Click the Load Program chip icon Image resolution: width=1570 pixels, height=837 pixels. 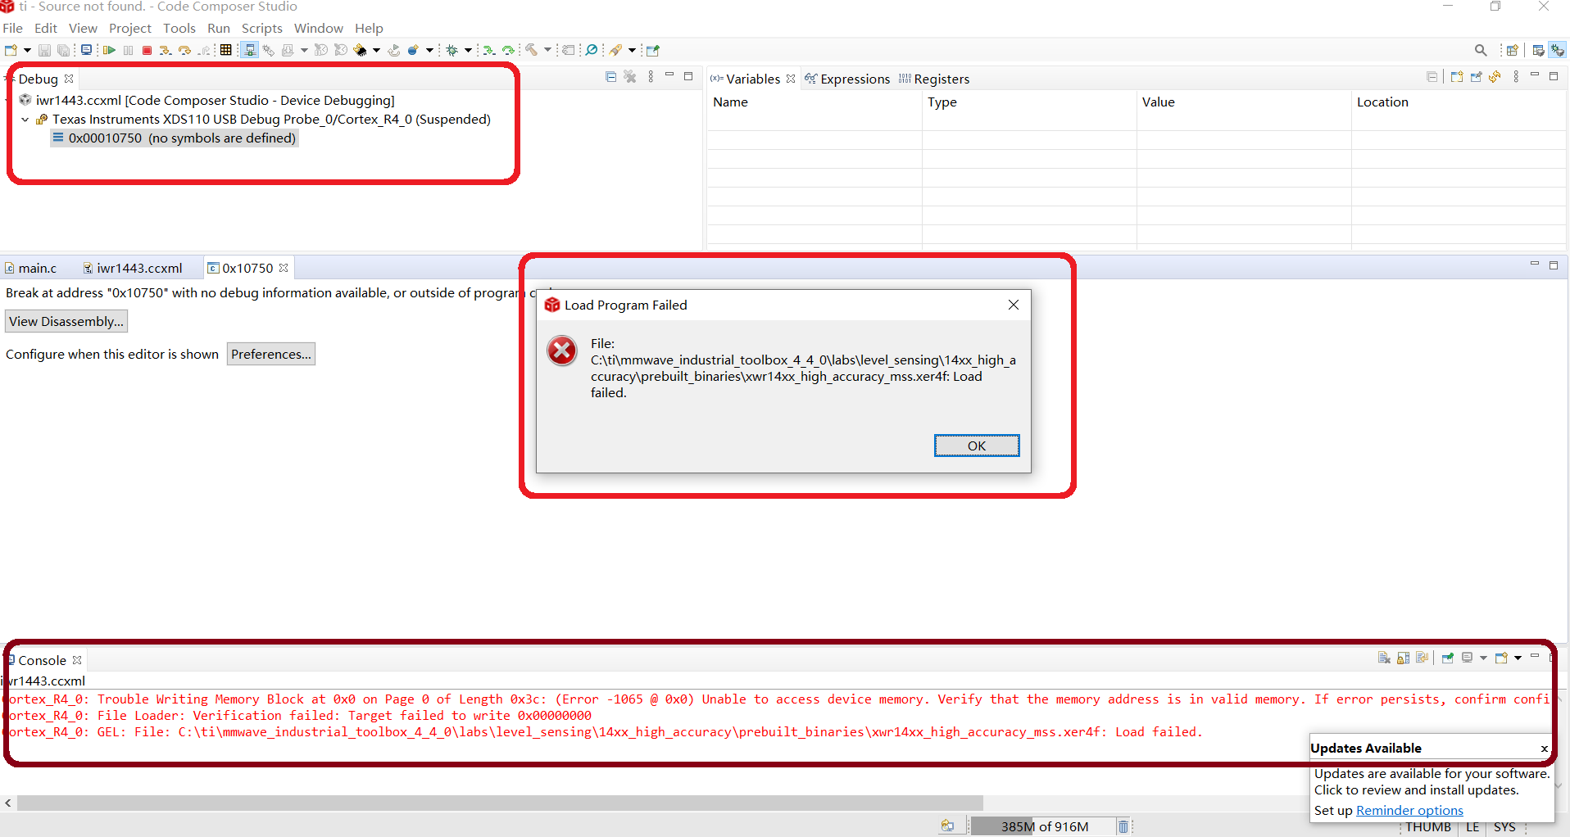360,50
